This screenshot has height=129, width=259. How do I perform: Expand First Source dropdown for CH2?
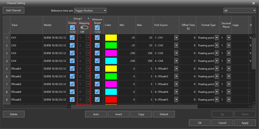[x=176, y=46]
